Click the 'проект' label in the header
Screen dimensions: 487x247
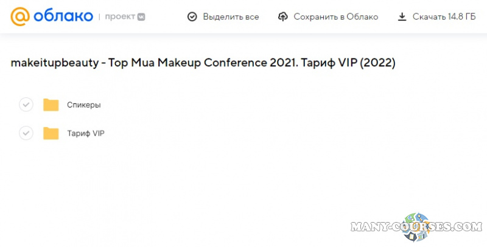122,17
